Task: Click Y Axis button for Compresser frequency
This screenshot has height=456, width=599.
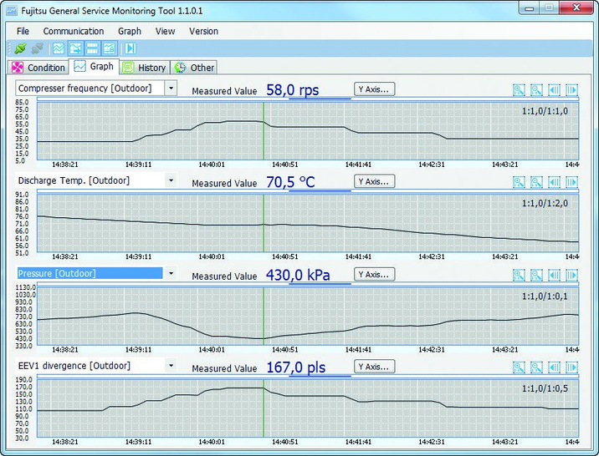Action: (x=373, y=89)
